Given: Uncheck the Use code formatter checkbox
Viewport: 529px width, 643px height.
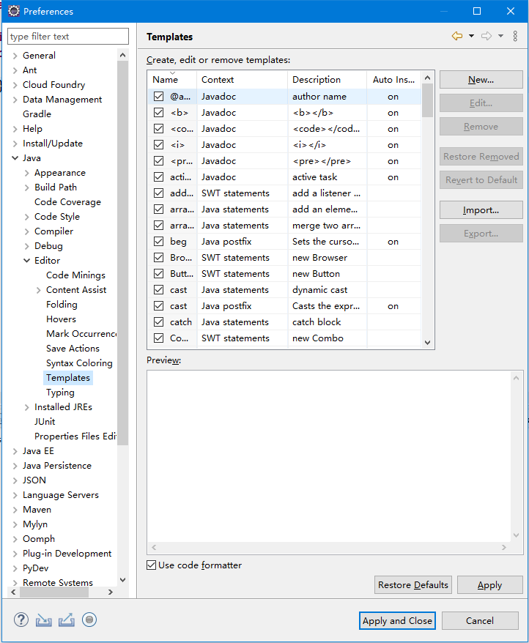Looking at the screenshot, I should (152, 565).
